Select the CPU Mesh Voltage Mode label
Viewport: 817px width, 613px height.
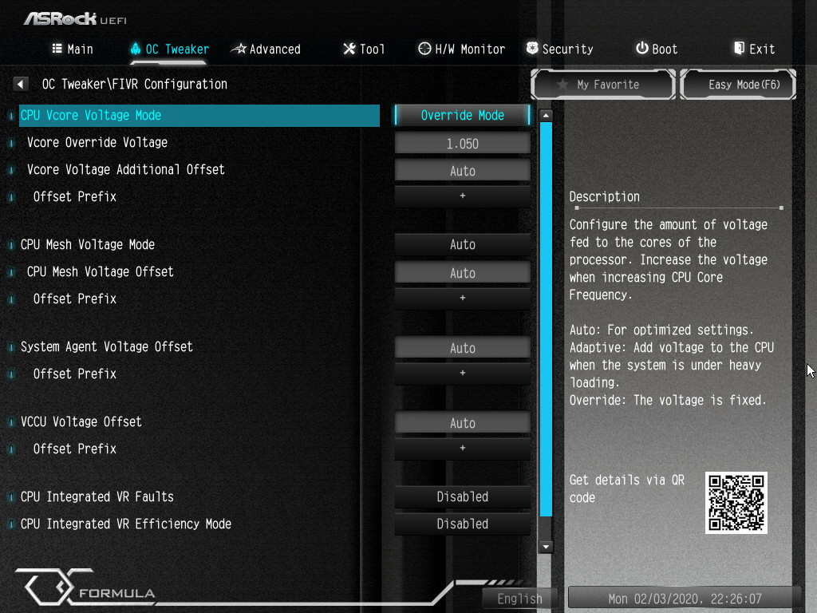pyautogui.click(x=88, y=245)
